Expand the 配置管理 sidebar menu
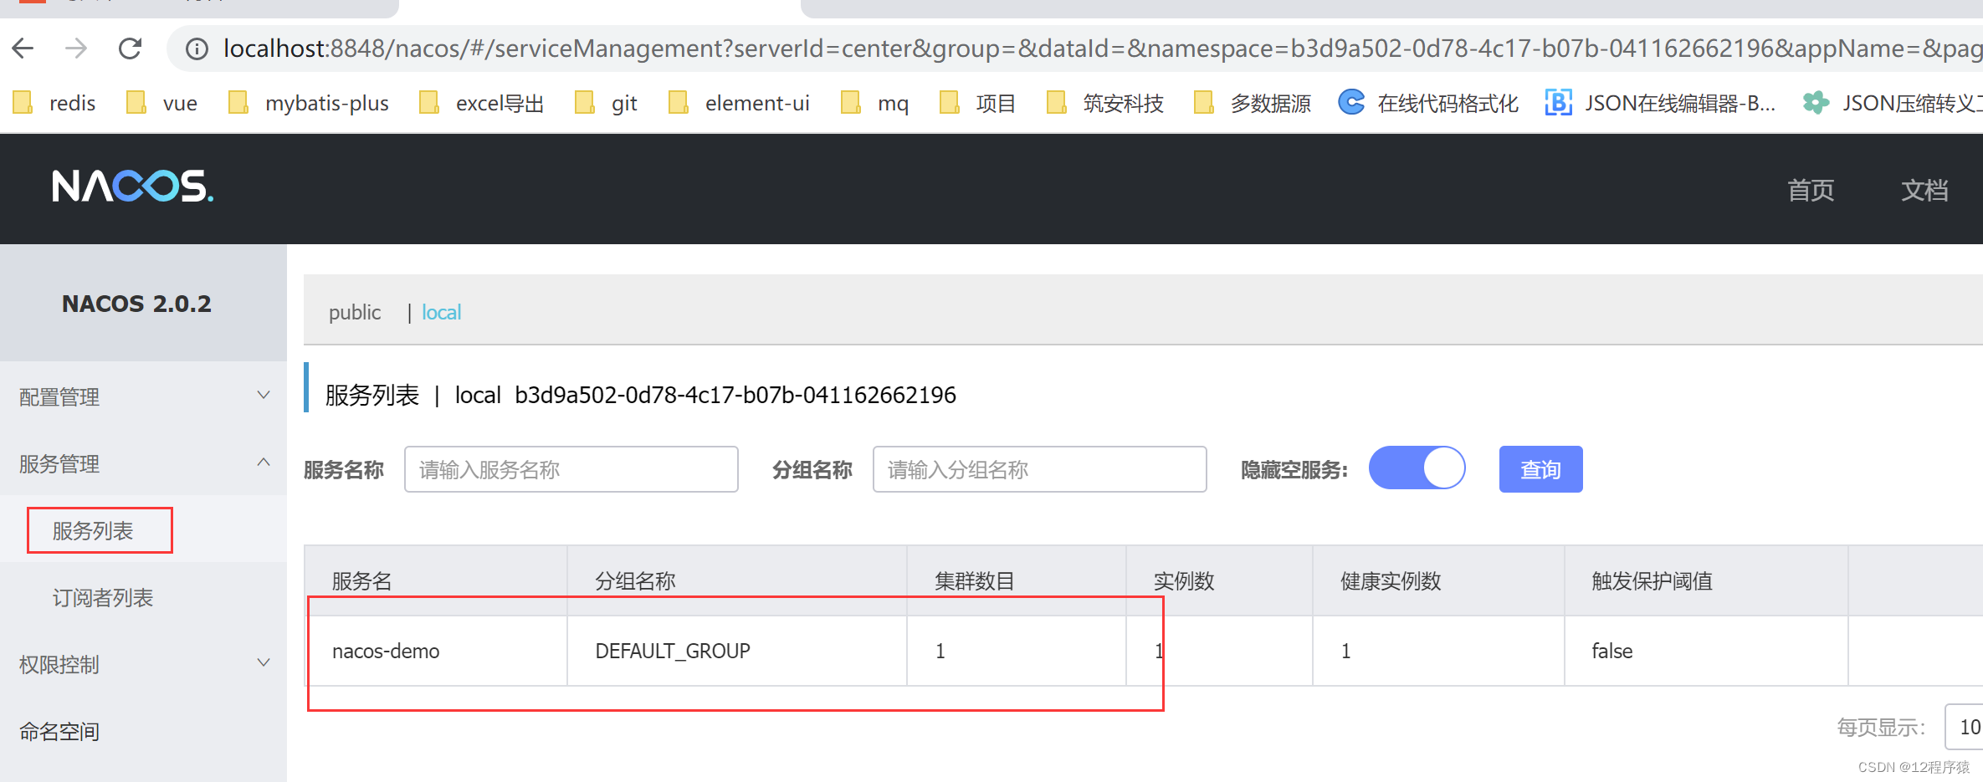 coord(143,396)
